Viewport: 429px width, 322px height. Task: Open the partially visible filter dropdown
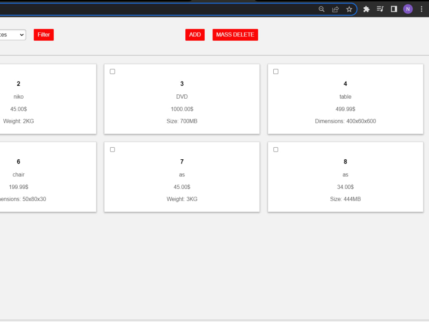coord(12,35)
